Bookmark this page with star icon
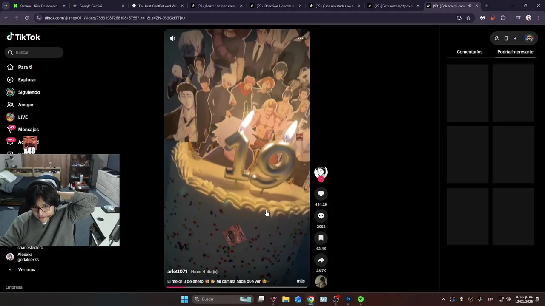The height and width of the screenshot is (306, 545). click(468, 18)
